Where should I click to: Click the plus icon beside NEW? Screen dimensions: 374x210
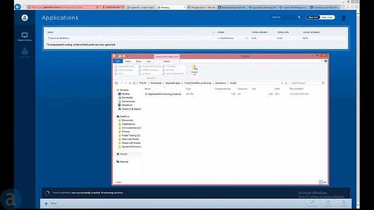46,204
